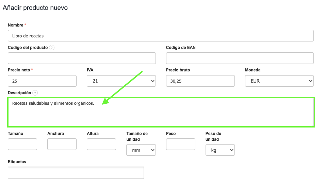The height and width of the screenshot is (187, 325).
Task: Click the Anchura input box
Action: coord(62,144)
